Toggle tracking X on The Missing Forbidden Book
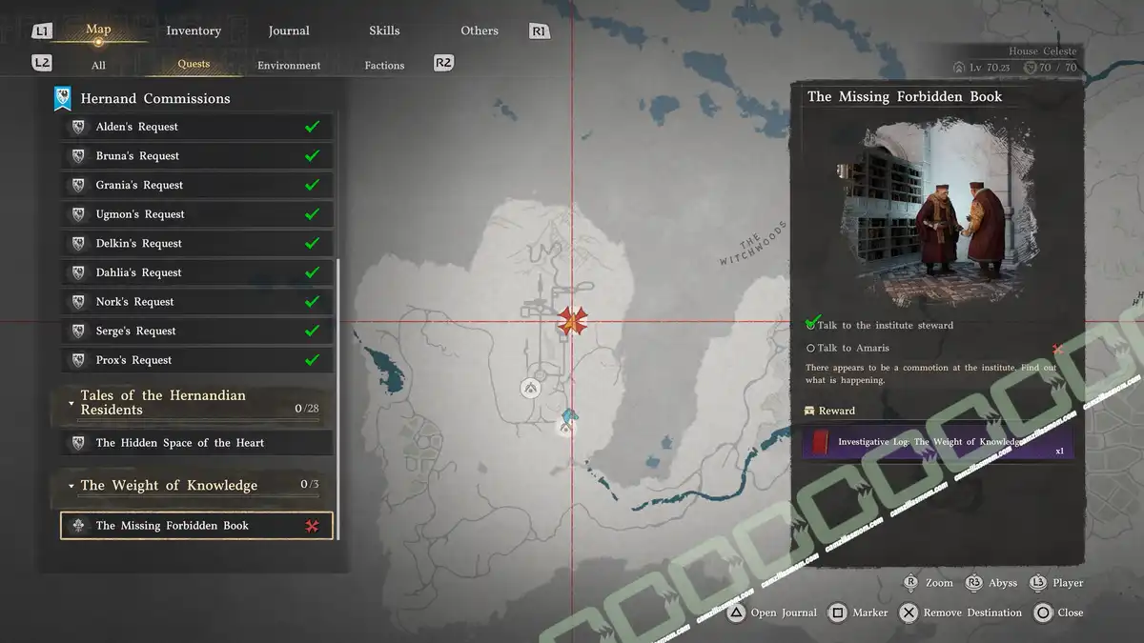 pos(311,526)
